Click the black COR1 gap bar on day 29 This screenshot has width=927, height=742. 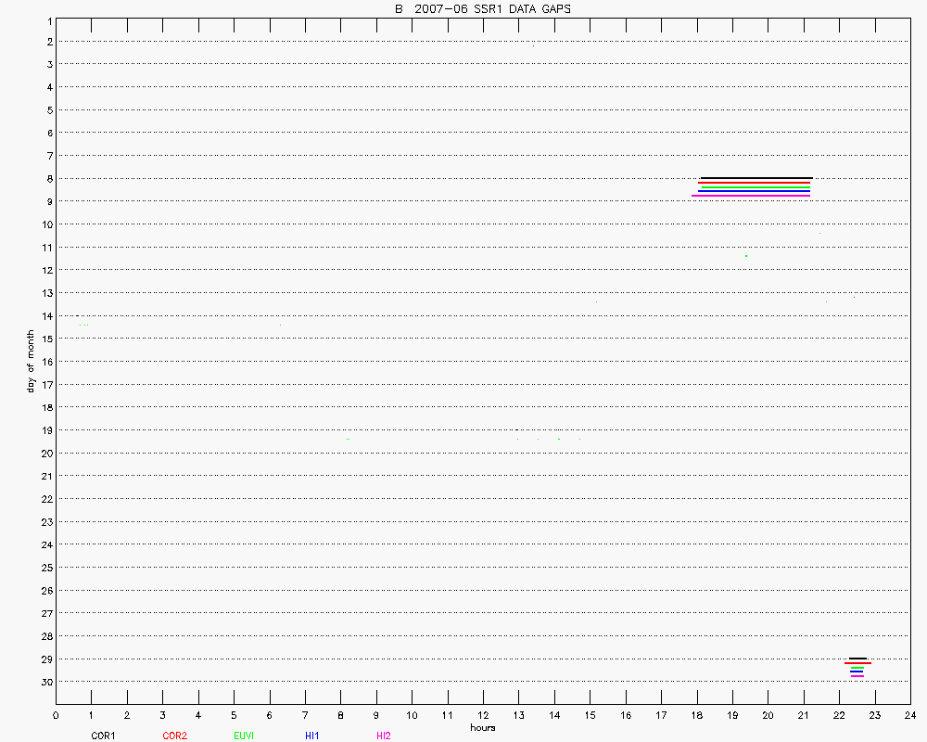(857, 659)
